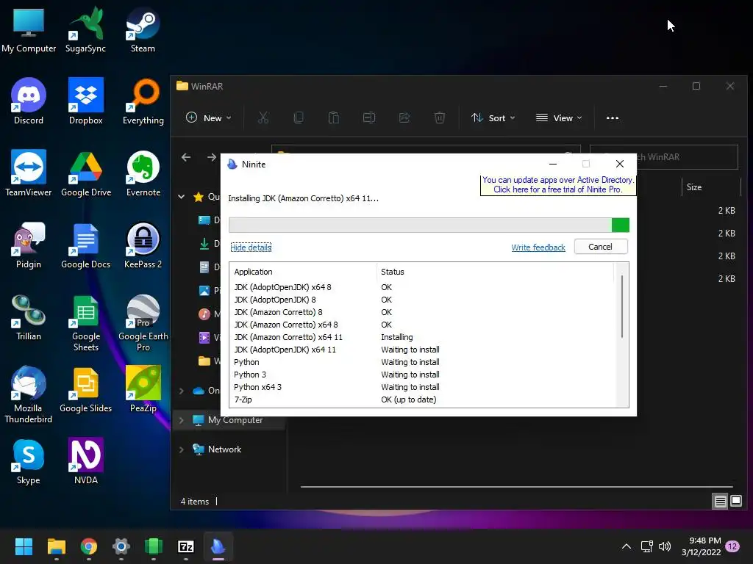
Task: Open the Everything search shortcut
Action: (143, 101)
